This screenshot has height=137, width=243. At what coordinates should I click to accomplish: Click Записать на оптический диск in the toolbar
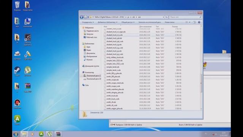(150, 22)
